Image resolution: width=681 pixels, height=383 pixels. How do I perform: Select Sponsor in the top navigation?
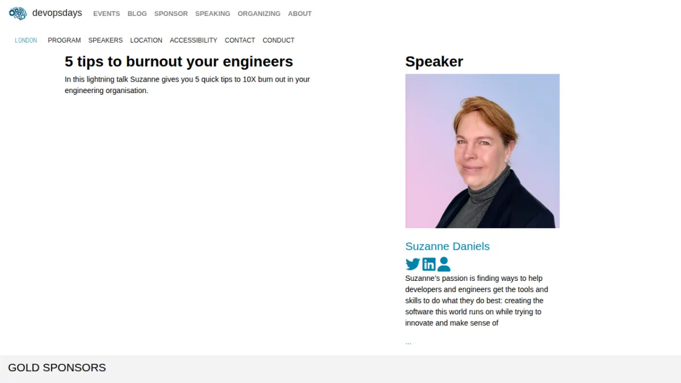pyautogui.click(x=171, y=14)
